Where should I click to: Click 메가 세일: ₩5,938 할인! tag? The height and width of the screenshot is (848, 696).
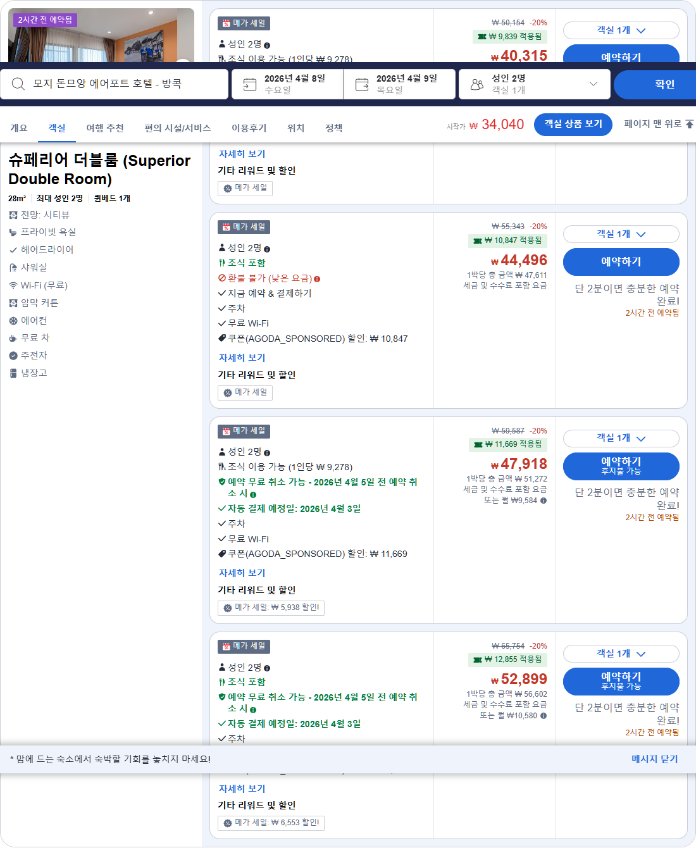click(x=271, y=608)
